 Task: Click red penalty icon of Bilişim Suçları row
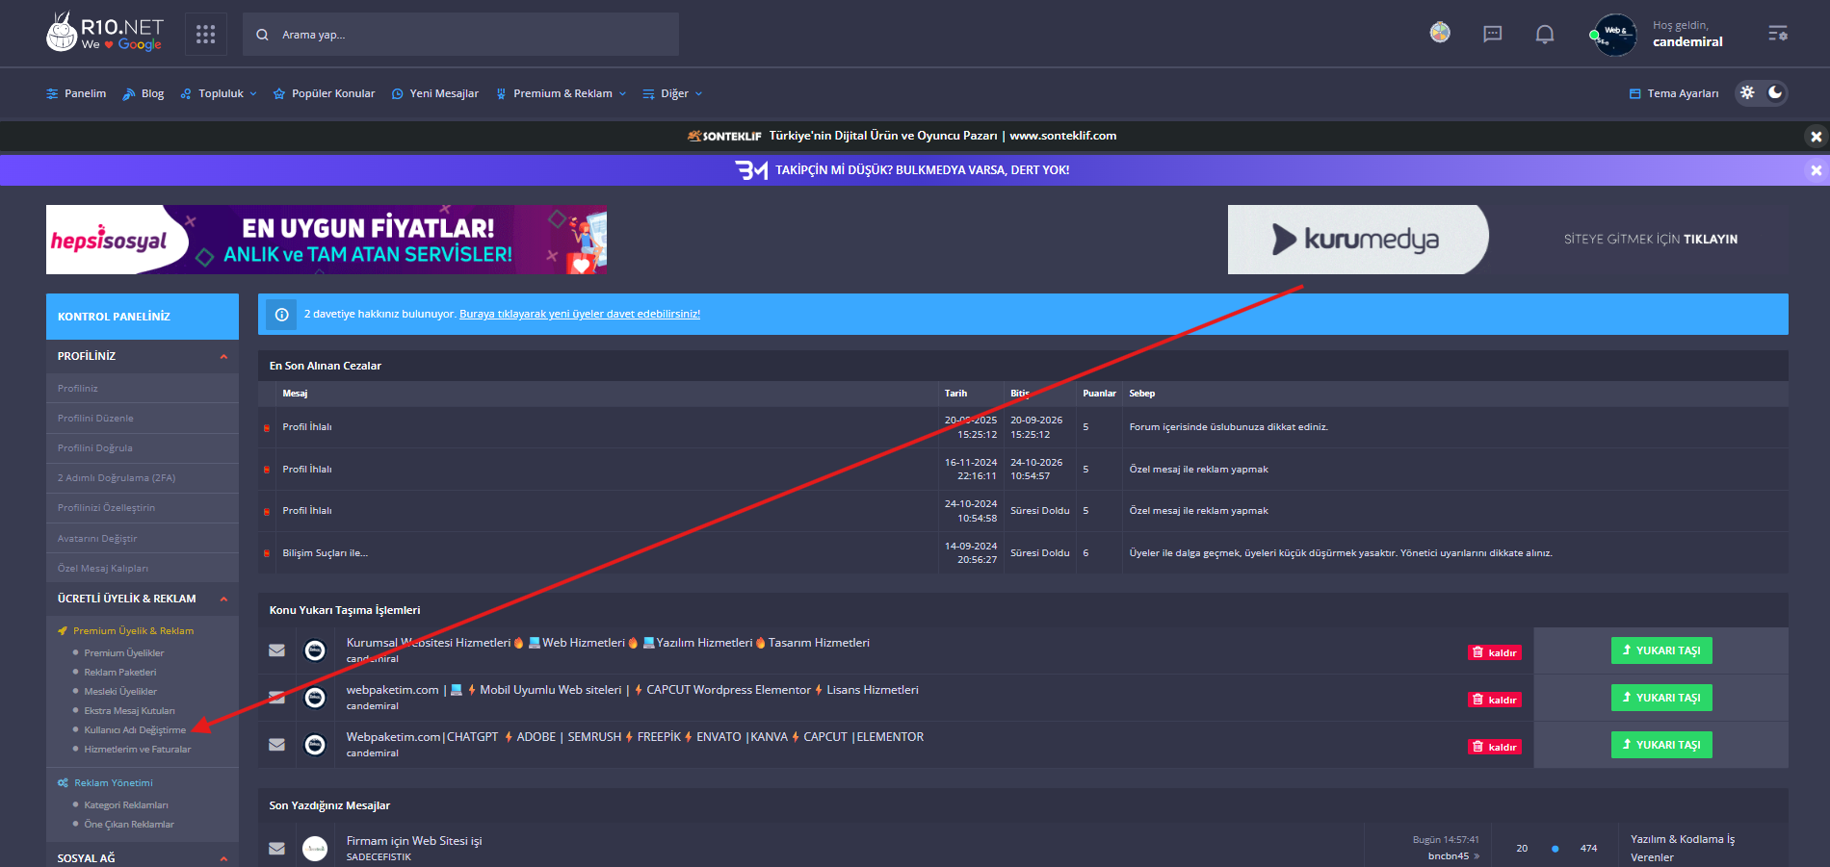pos(267,553)
